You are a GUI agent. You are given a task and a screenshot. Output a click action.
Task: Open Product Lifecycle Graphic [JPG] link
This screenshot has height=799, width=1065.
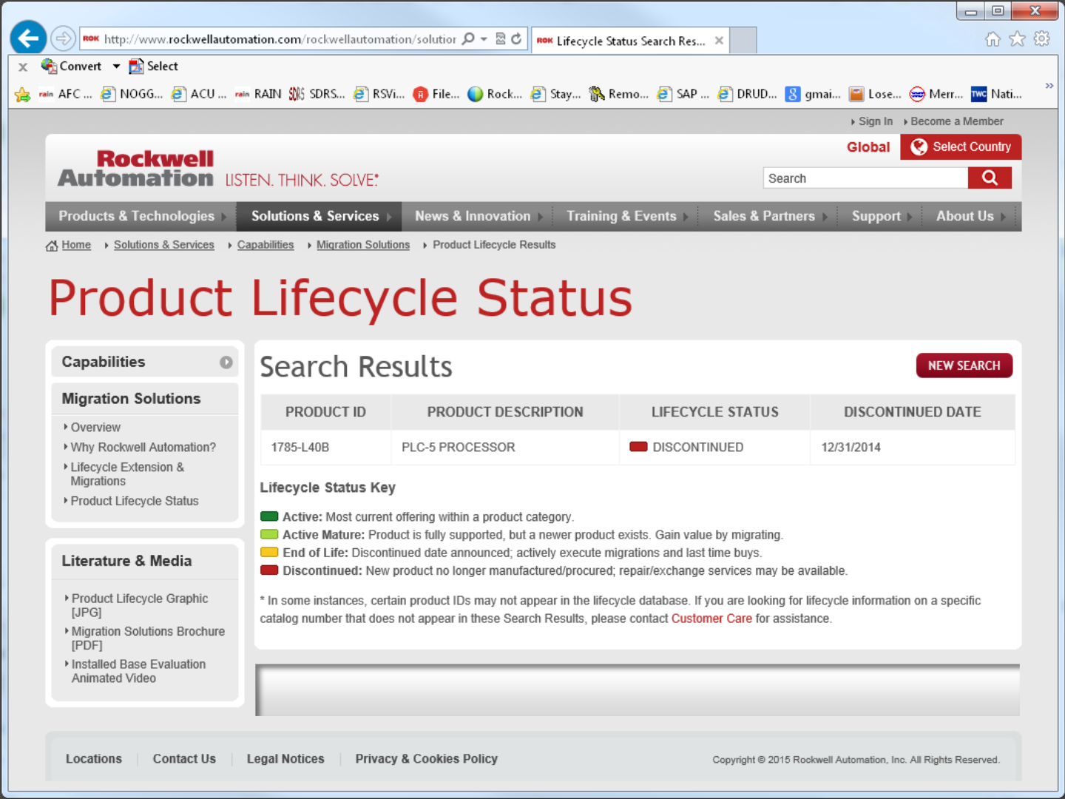[140, 605]
